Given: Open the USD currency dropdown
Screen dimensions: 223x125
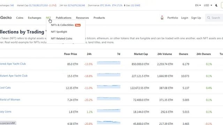Looking at the screenshot, I should pyautogui.click(x=208, y=6).
